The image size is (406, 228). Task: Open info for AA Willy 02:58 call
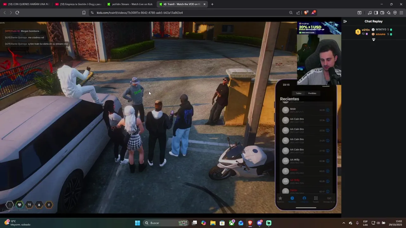click(328, 161)
